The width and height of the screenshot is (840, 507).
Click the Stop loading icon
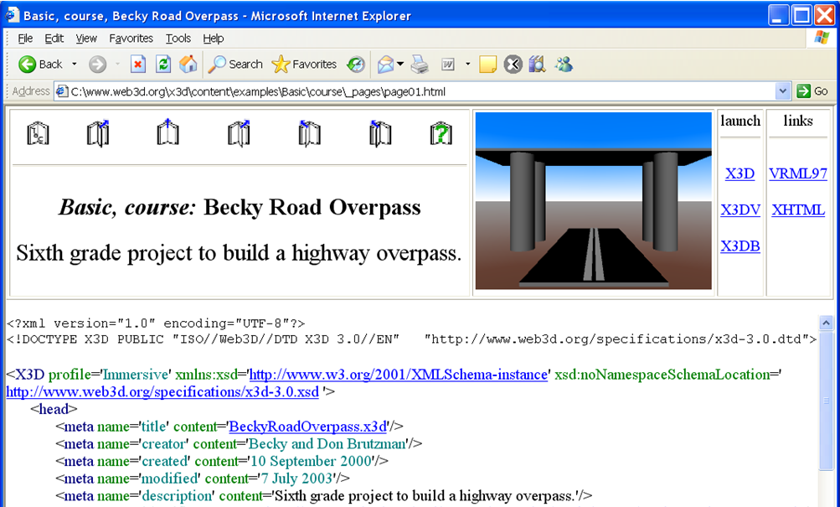(x=138, y=65)
